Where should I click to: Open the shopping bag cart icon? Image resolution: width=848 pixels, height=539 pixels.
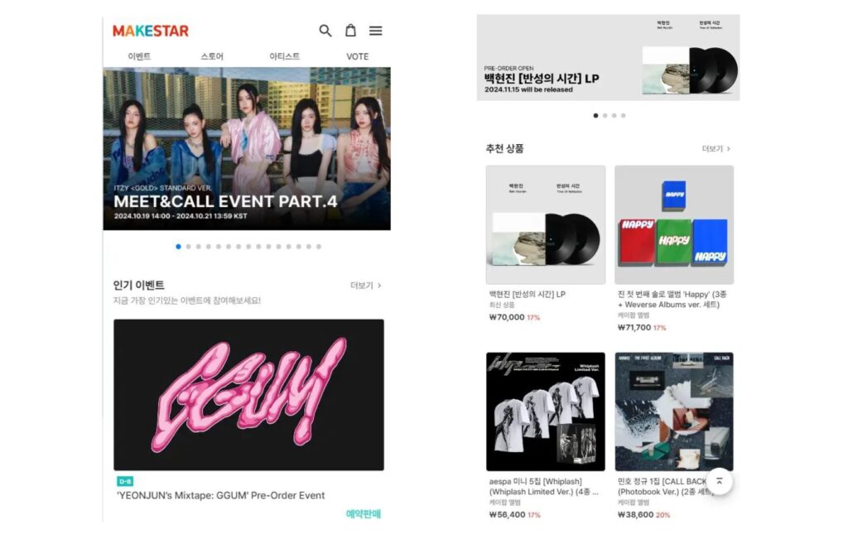[350, 31]
